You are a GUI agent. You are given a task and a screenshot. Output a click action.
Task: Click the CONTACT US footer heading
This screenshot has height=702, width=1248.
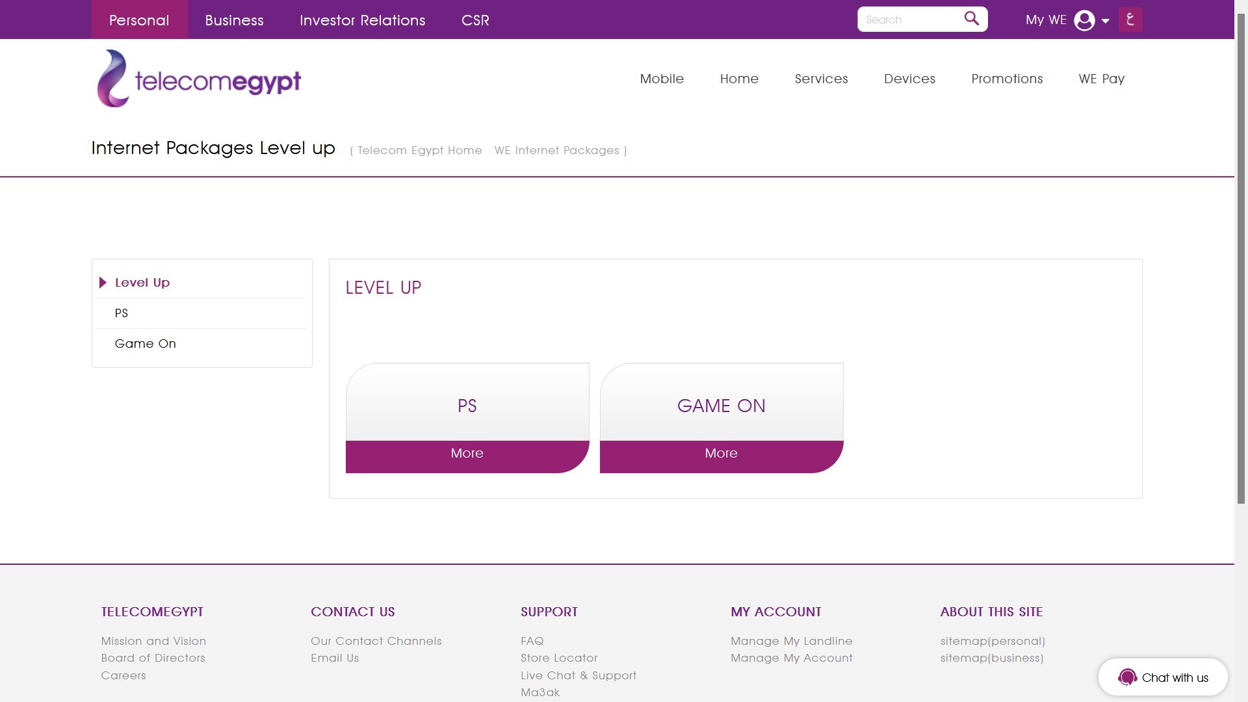click(x=353, y=612)
